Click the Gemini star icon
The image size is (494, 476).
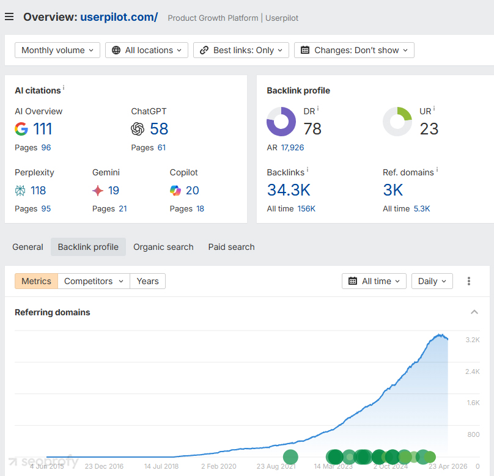(98, 191)
